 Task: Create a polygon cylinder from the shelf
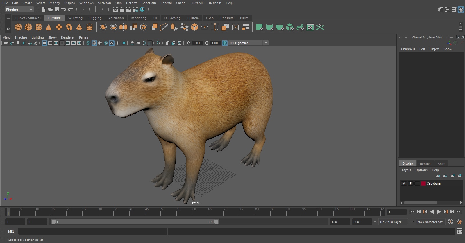tap(39, 27)
